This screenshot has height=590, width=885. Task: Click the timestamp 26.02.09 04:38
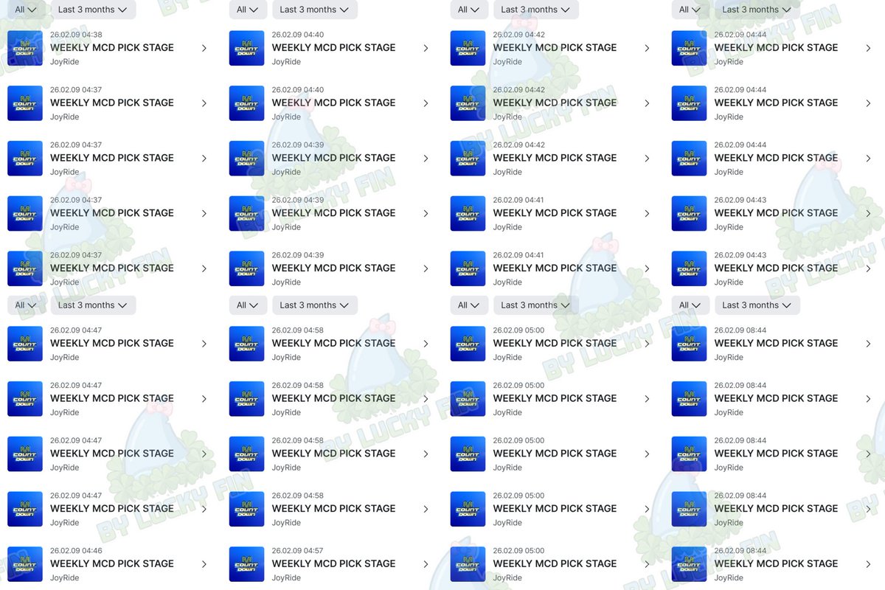(76, 35)
